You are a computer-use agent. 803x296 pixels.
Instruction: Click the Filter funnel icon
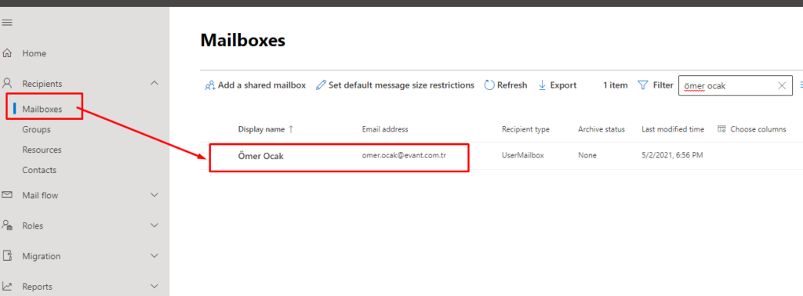(x=643, y=85)
